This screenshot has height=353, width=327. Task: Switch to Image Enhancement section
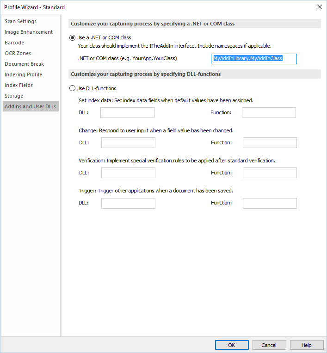[x=29, y=32]
